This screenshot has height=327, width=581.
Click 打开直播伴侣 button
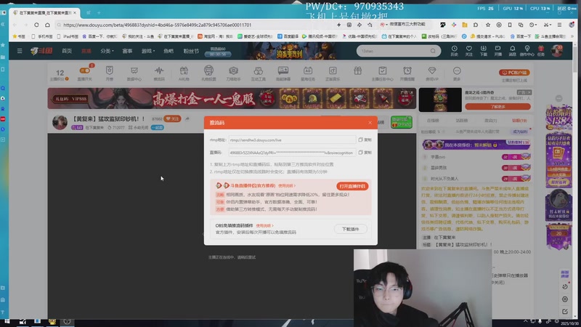[x=352, y=186]
